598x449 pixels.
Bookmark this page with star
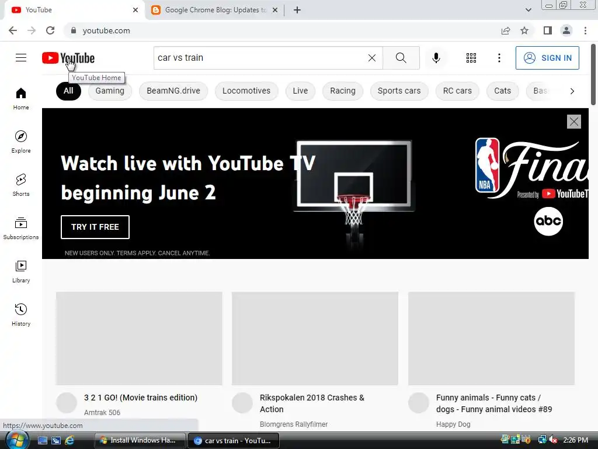524,30
